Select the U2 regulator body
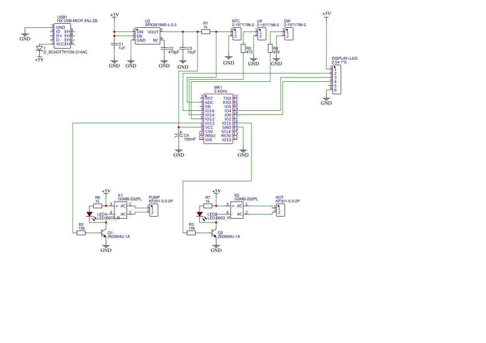The image size is (486, 343). point(148,36)
